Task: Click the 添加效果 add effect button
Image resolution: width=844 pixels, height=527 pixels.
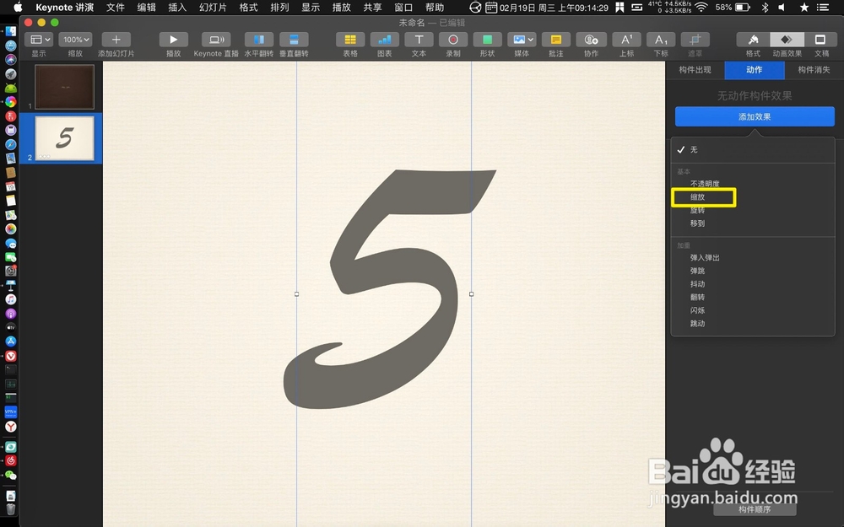Action: (755, 116)
